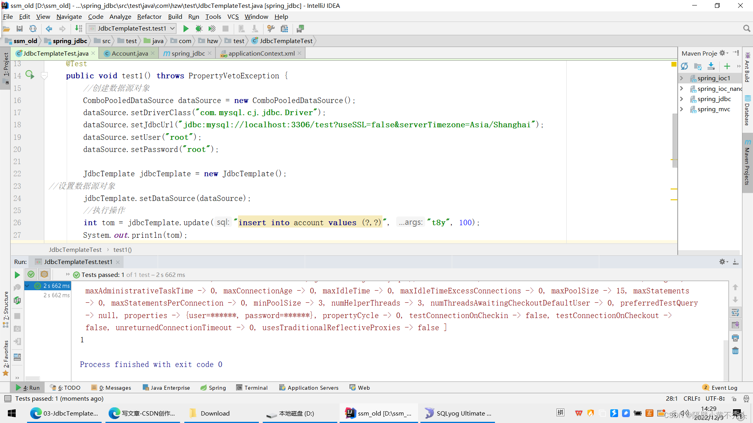Expand the spring_jdbc Maven module

coord(682,99)
